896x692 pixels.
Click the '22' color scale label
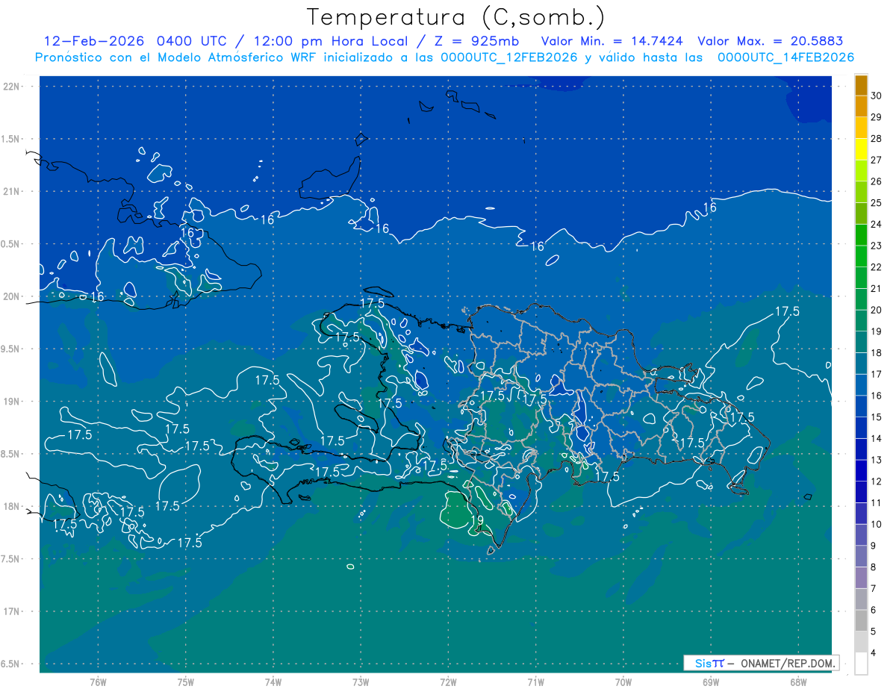point(877,267)
